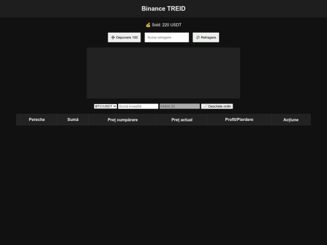Click the Acțiune column header

tap(291, 120)
